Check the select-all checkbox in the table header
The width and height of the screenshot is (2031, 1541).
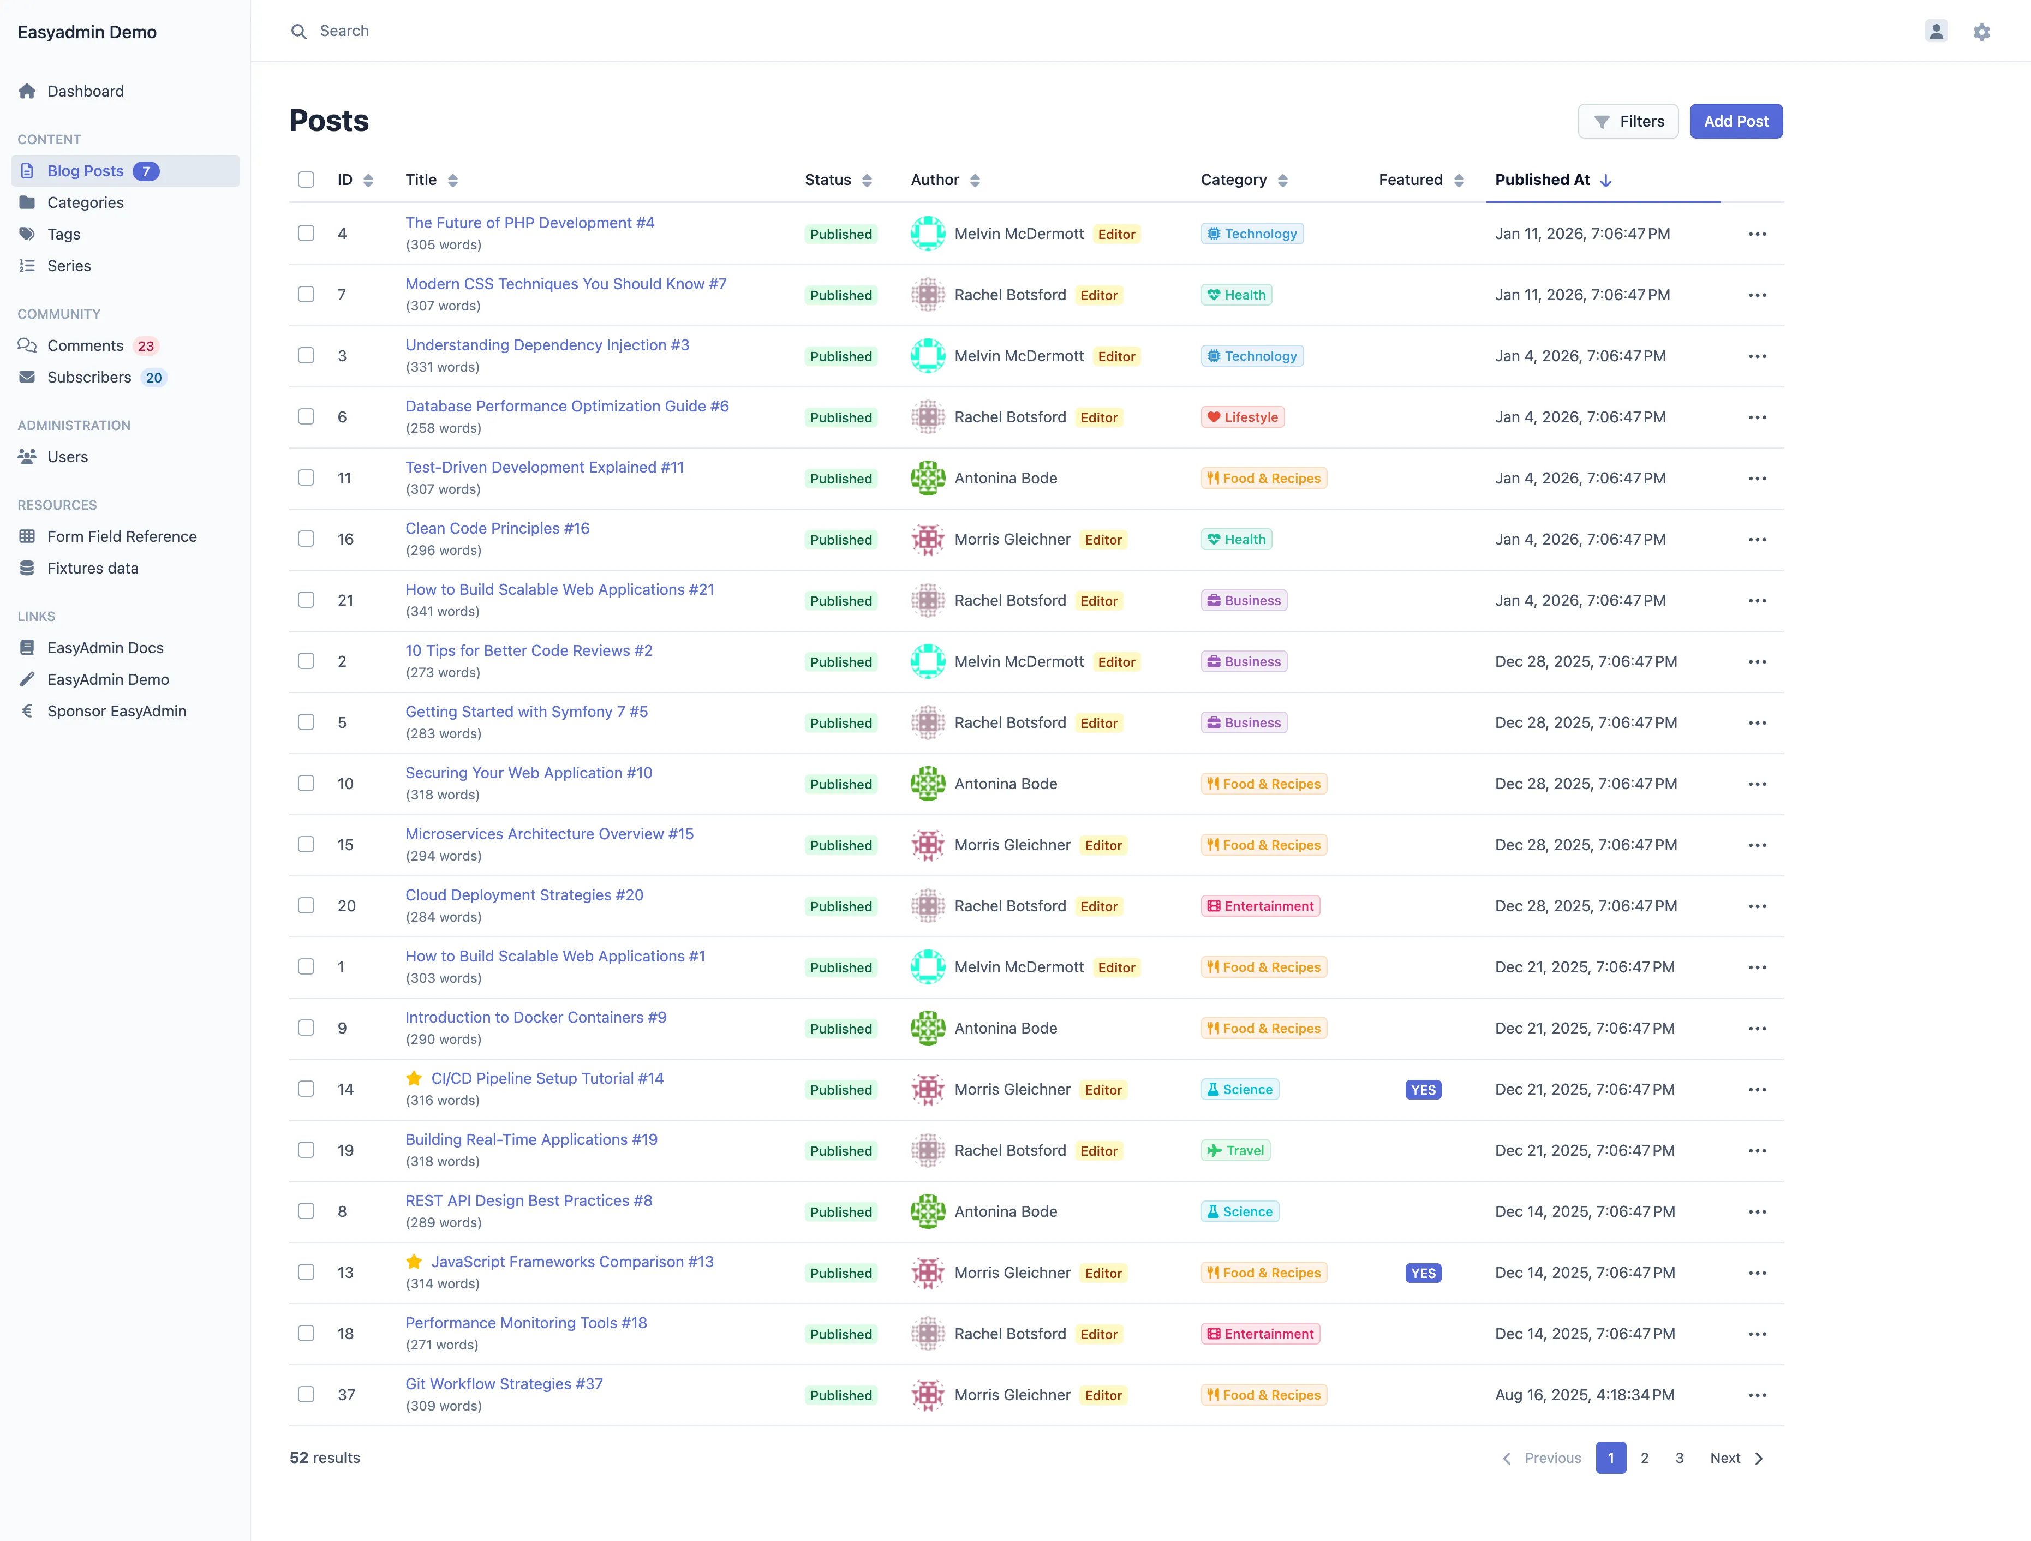(x=306, y=180)
